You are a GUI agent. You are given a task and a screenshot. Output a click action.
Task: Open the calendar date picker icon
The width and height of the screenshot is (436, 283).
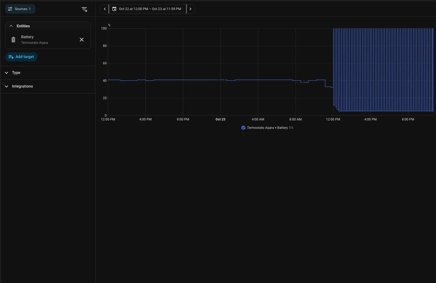pos(114,9)
